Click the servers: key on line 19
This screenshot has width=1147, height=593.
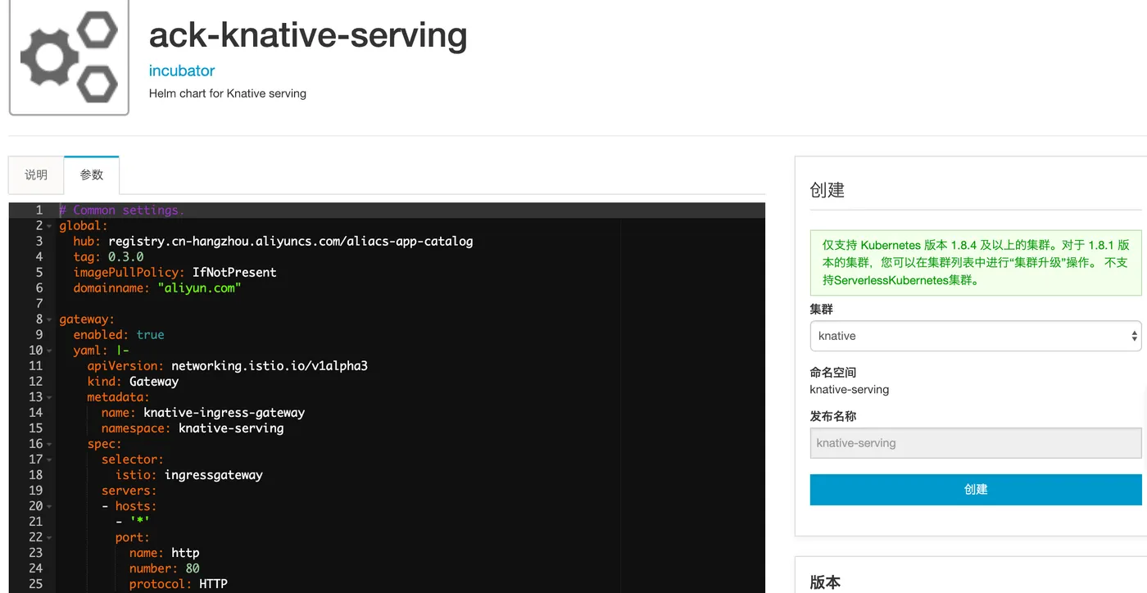pos(129,490)
